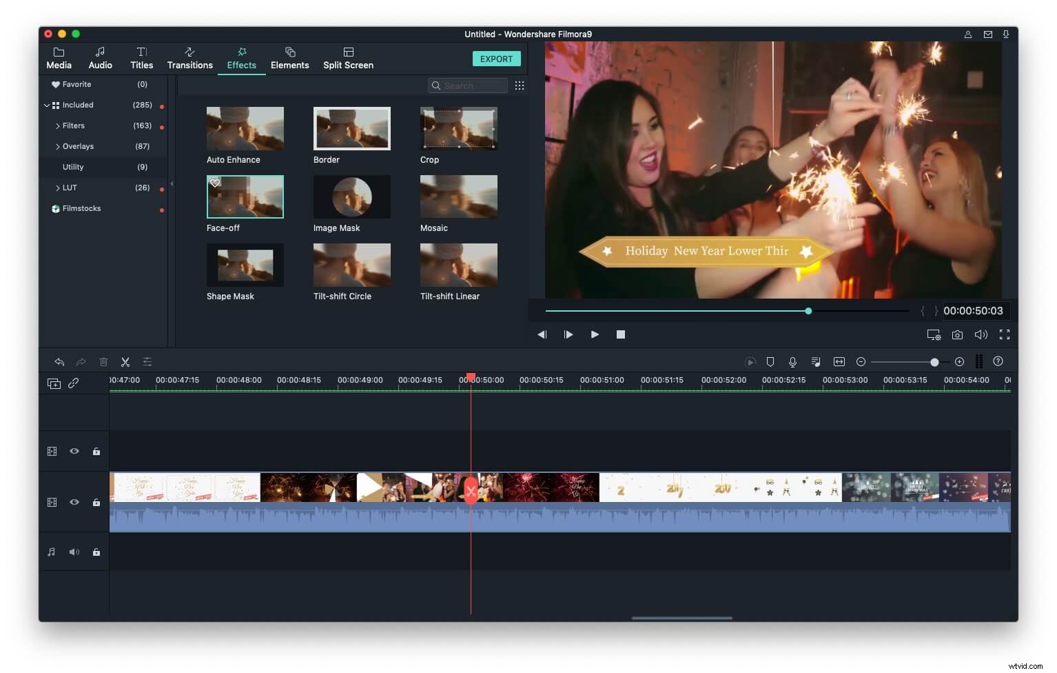This screenshot has width=1057, height=673.
Task: Lock the audio track with the lock toggle
Action: click(96, 552)
